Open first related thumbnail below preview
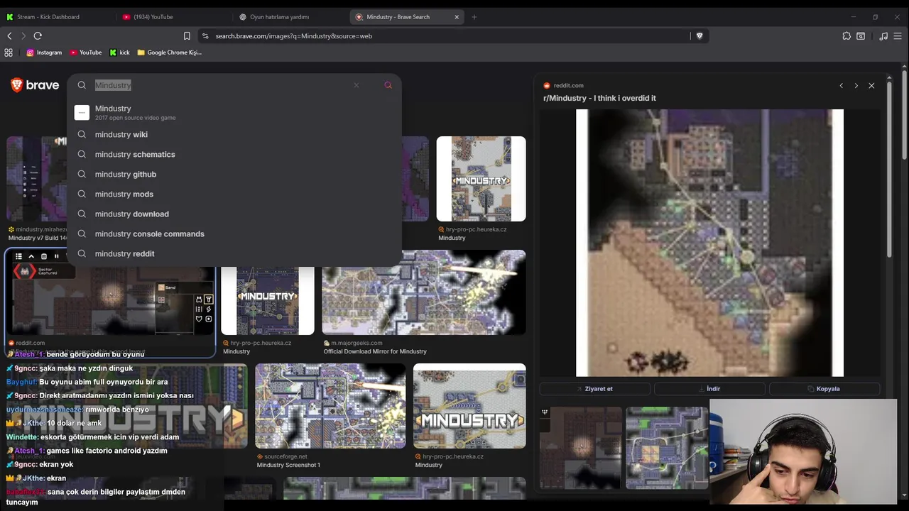 pos(580,448)
